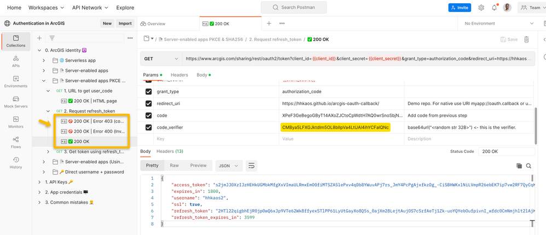Toggle the redirect_uri parameter checkbox
This screenshot has width=546, height=235.
pos(148,104)
